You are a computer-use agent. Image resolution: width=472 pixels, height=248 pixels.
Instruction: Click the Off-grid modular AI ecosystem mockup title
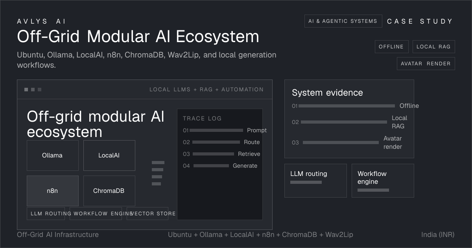[96, 124]
